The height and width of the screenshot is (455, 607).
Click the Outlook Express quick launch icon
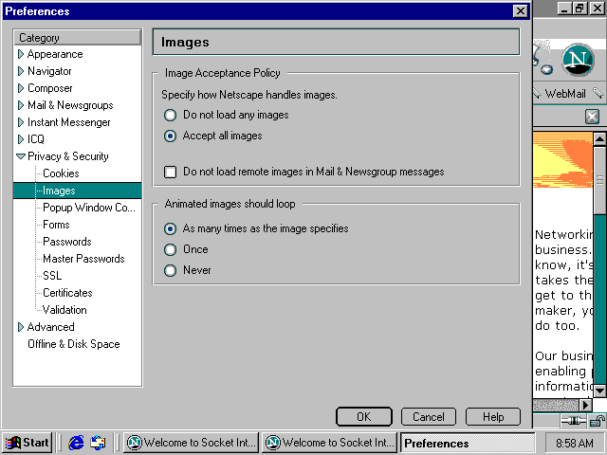pyautogui.click(x=98, y=443)
